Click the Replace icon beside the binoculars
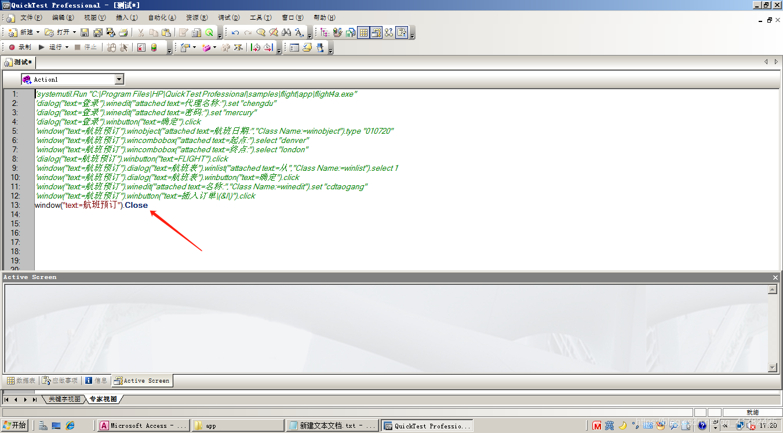Screen dimensions: 783x433 tap(299, 32)
